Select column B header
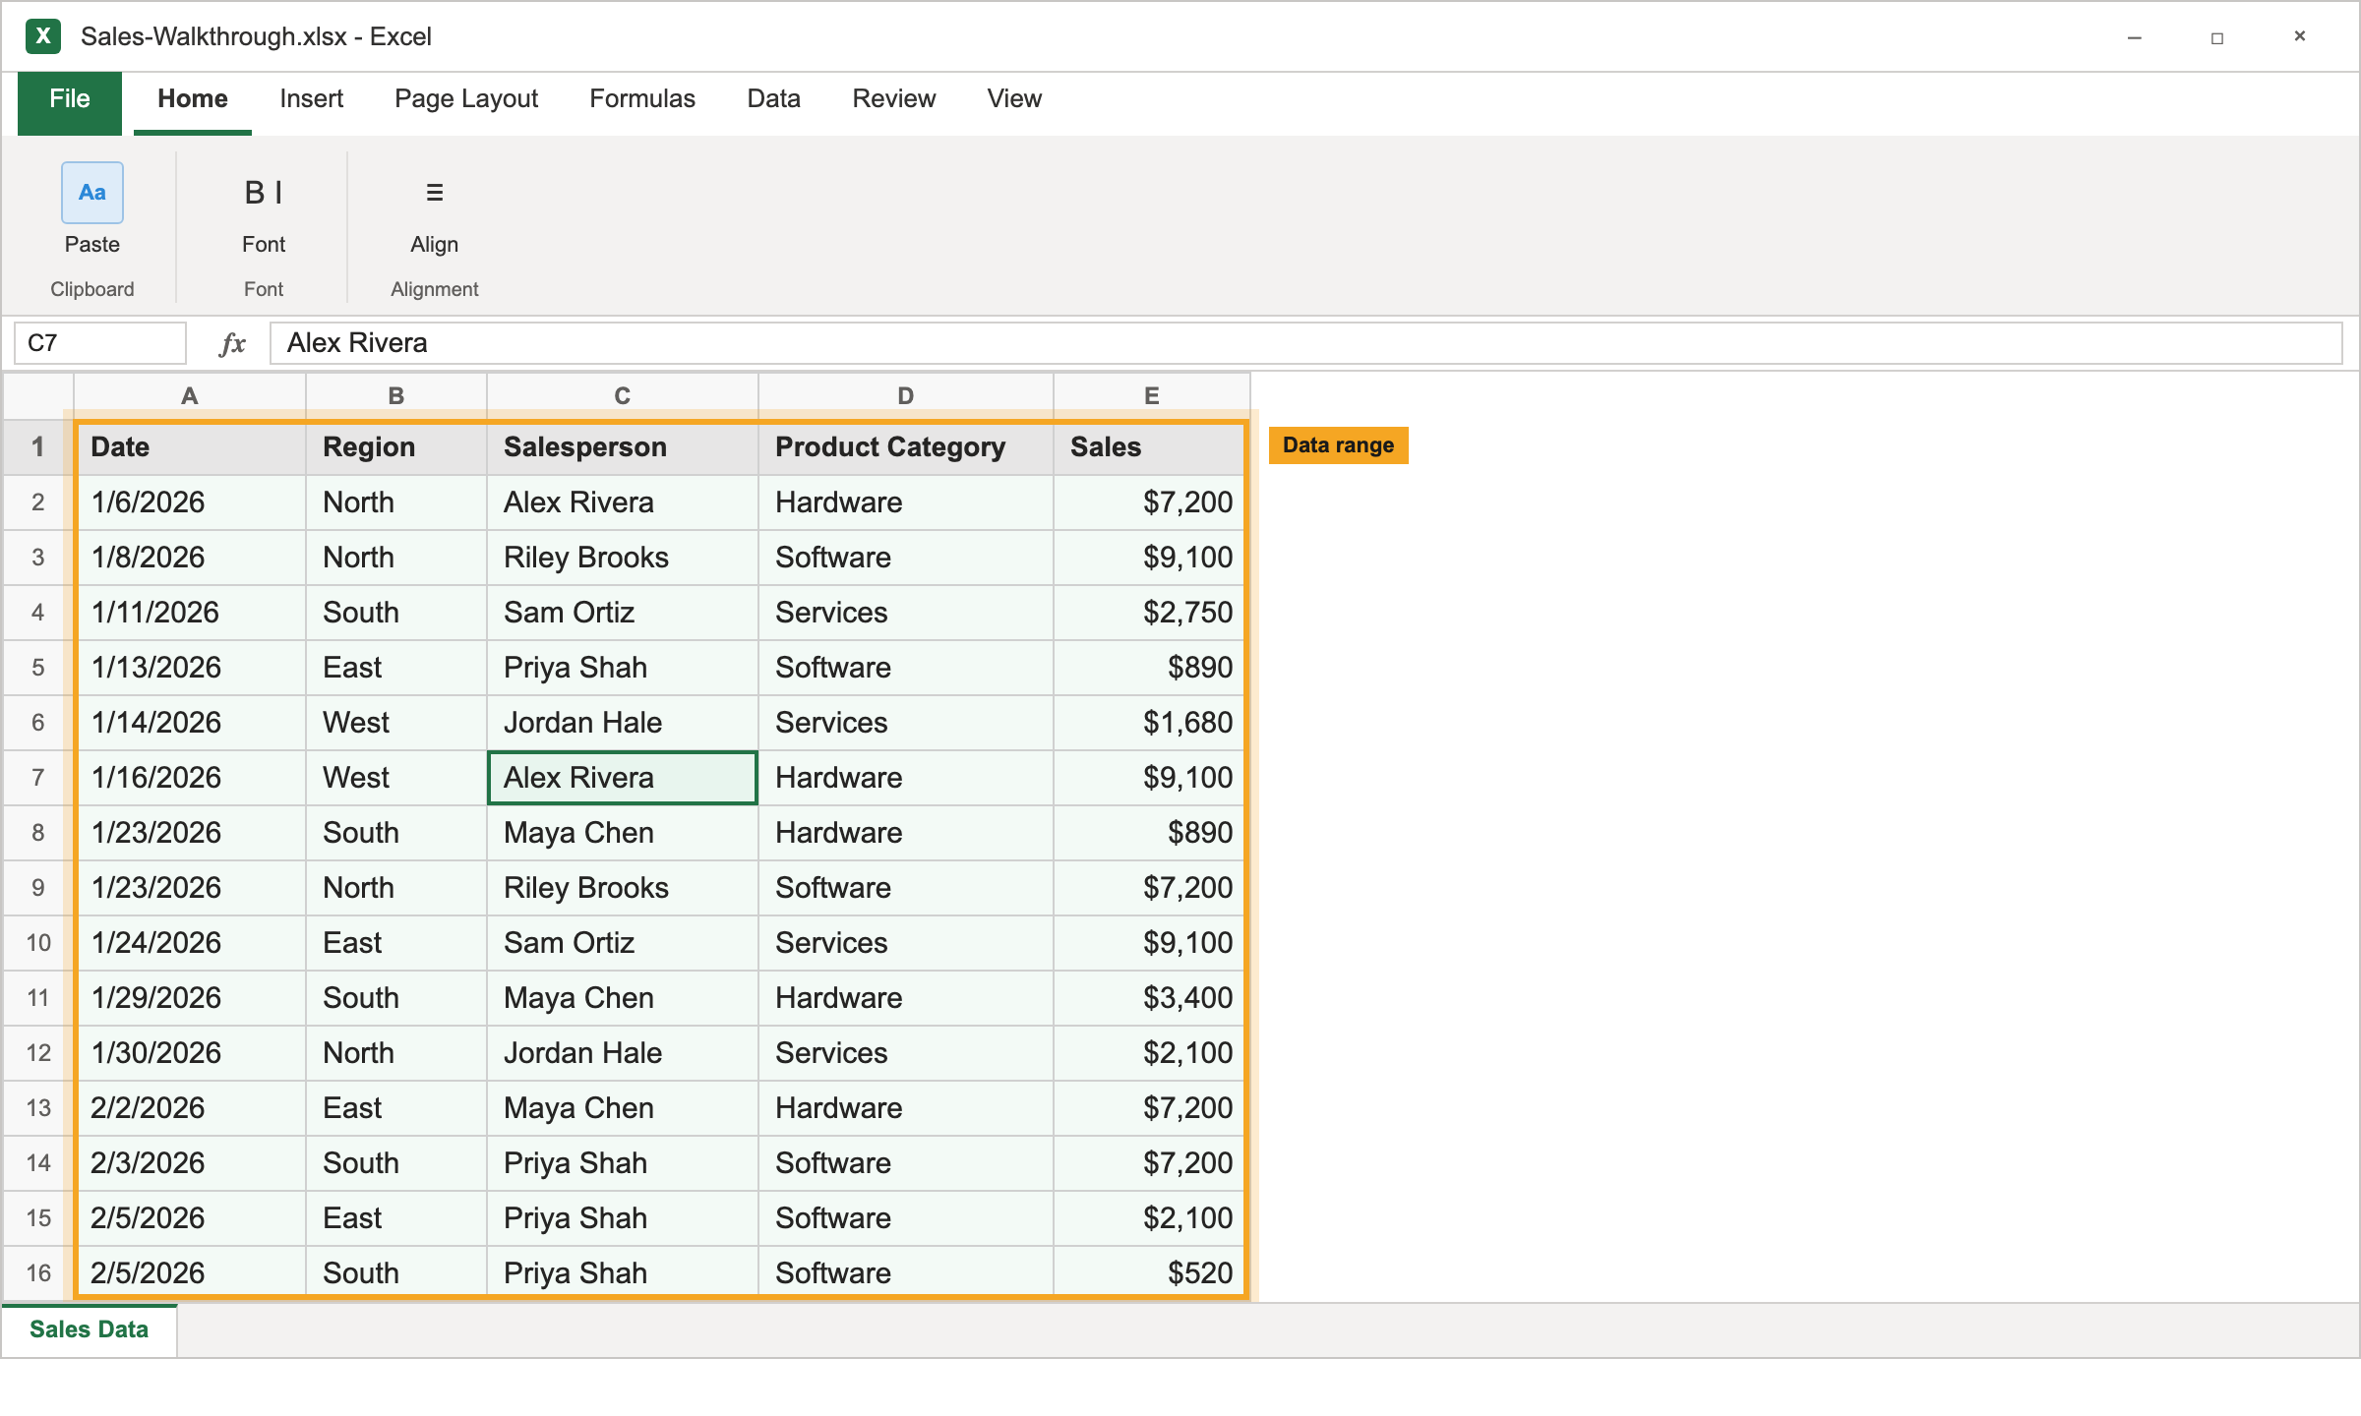2361x1416 pixels. coord(396,396)
